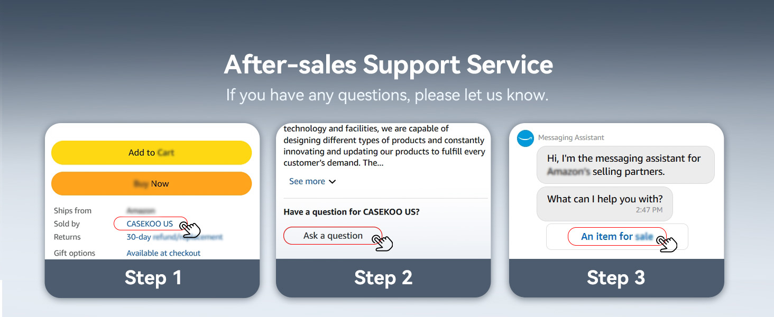This screenshot has width=774, height=317.
Task: Expand the See more description text
Action: [x=307, y=181]
